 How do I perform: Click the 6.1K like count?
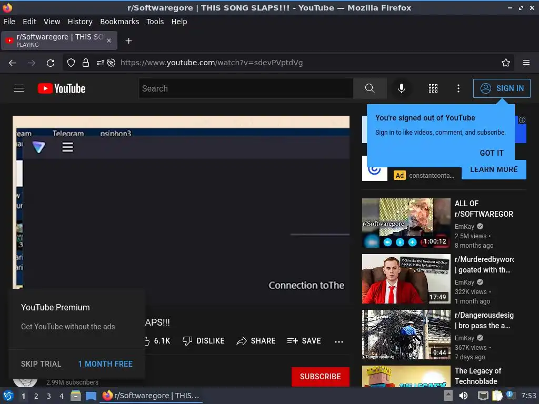[x=162, y=341]
